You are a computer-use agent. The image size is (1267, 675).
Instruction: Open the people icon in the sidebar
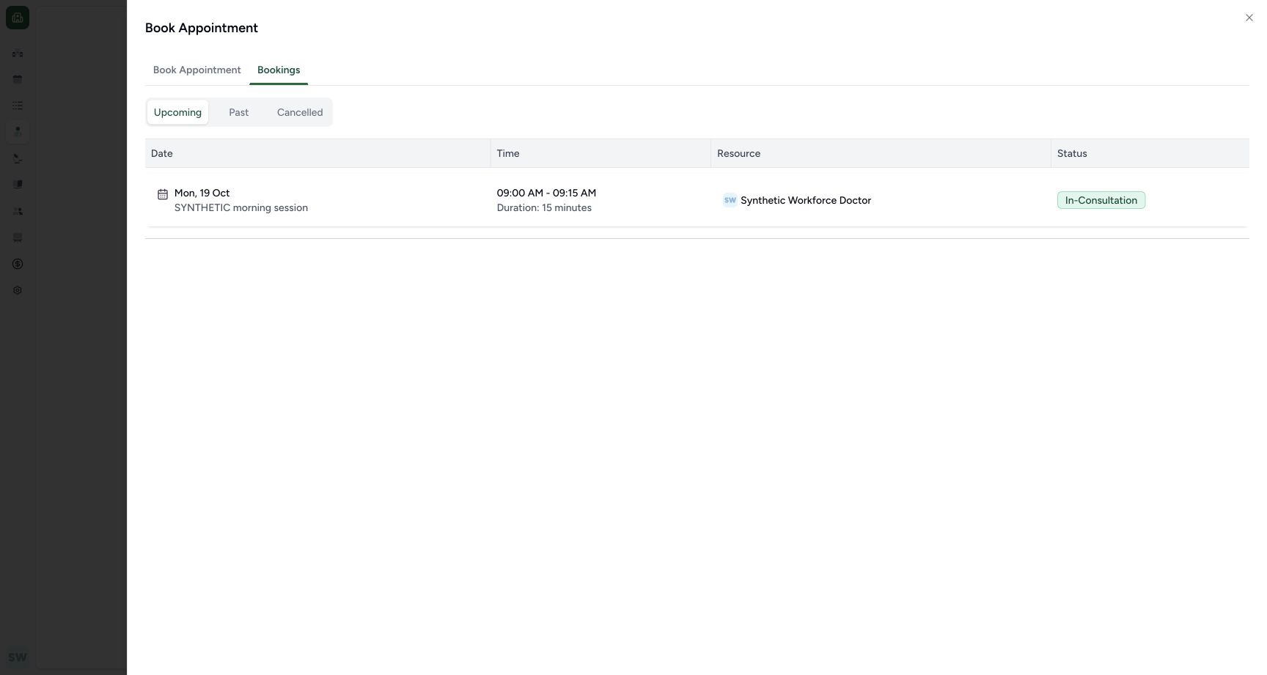18,211
